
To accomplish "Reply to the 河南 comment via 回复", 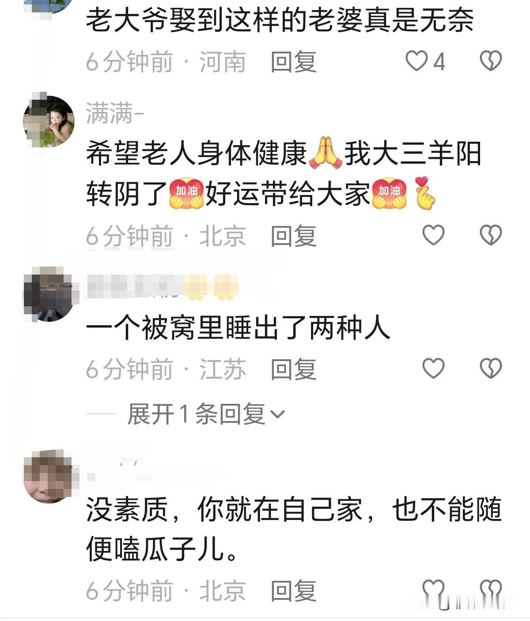I will coord(294,61).
